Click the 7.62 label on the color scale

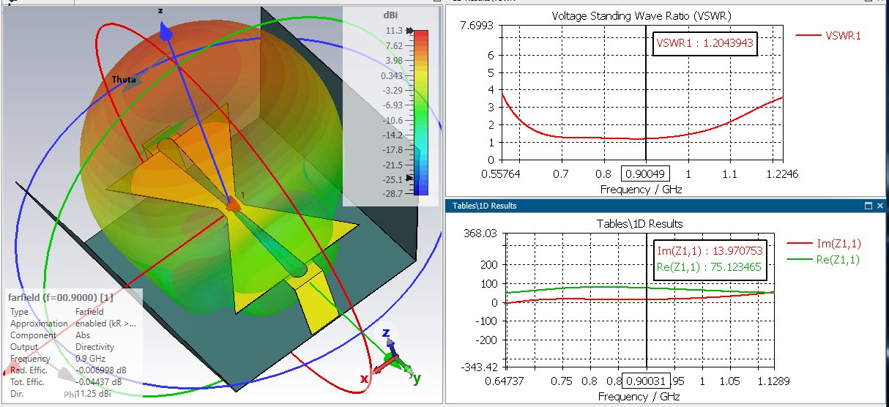coord(393,45)
